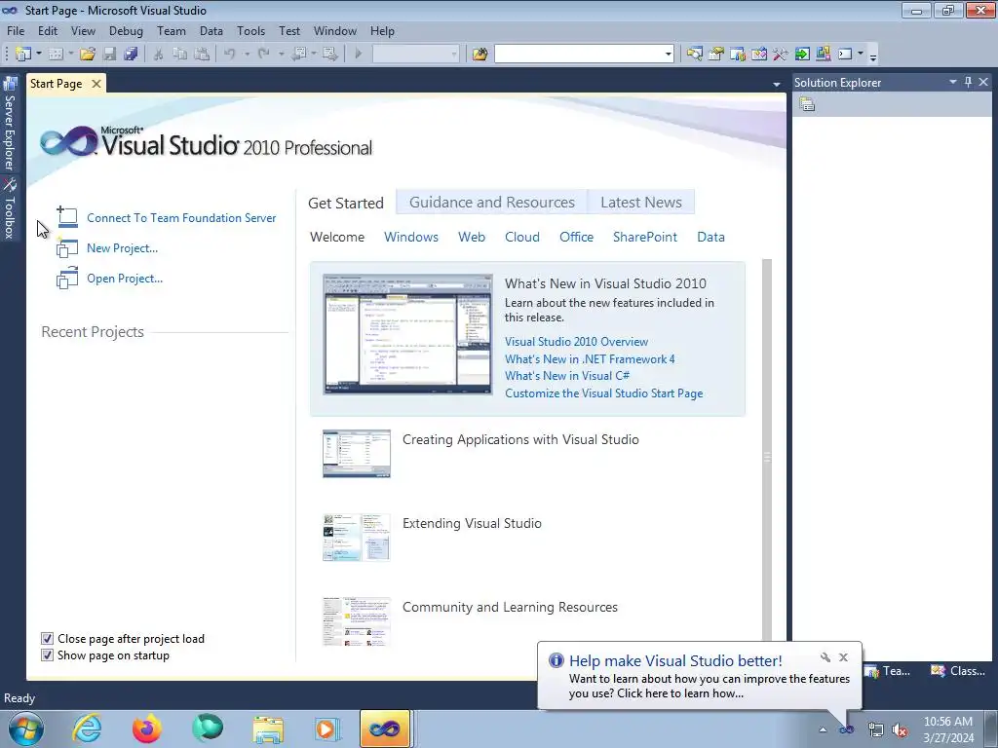Expand the Navigate Backward dropdown arrow
Viewport: 998px width, 748px height.
click(x=314, y=55)
